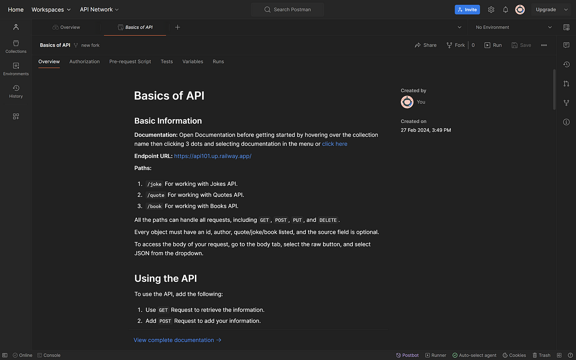The width and height of the screenshot is (576, 360).
Task: Open the settings gear icon
Action: click(491, 10)
